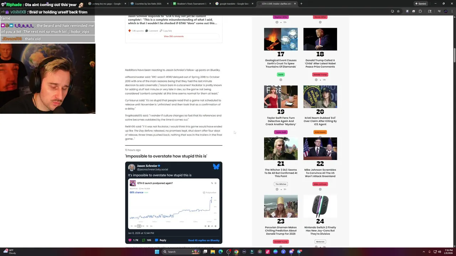Open Jason Schreier's Bluesky profile name
Viewport: 456px width, 256px height.
[x=147, y=166]
